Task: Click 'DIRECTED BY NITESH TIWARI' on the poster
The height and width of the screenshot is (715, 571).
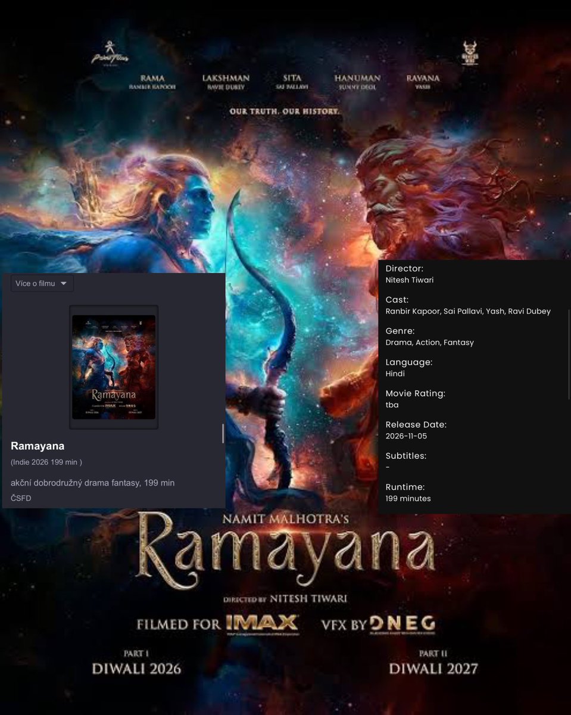Action: 285,598
